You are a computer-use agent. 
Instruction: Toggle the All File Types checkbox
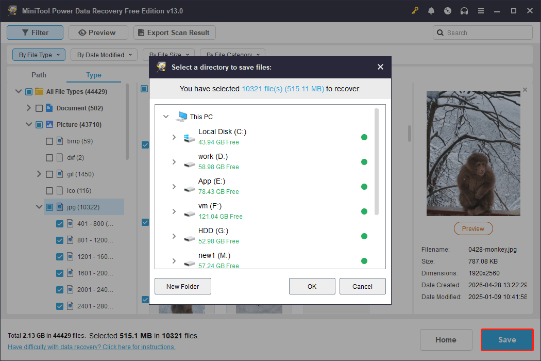click(29, 92)
